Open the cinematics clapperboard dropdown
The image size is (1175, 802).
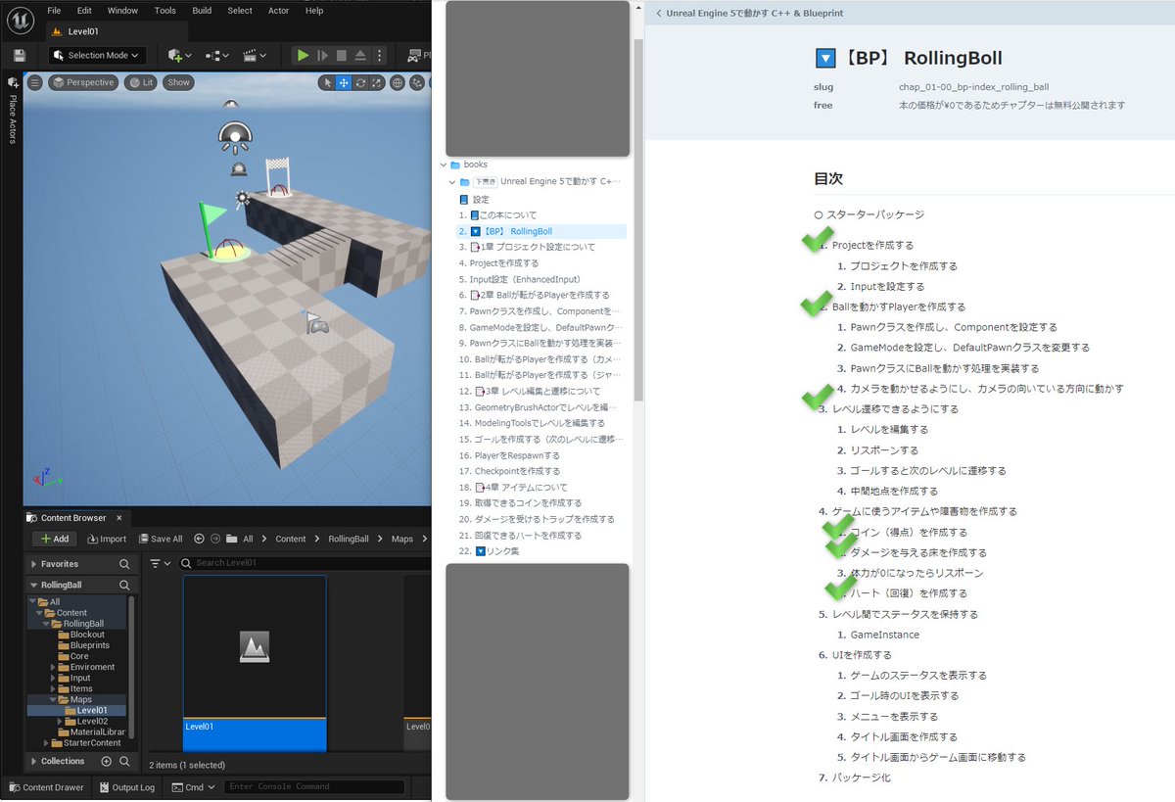(255, 56)
